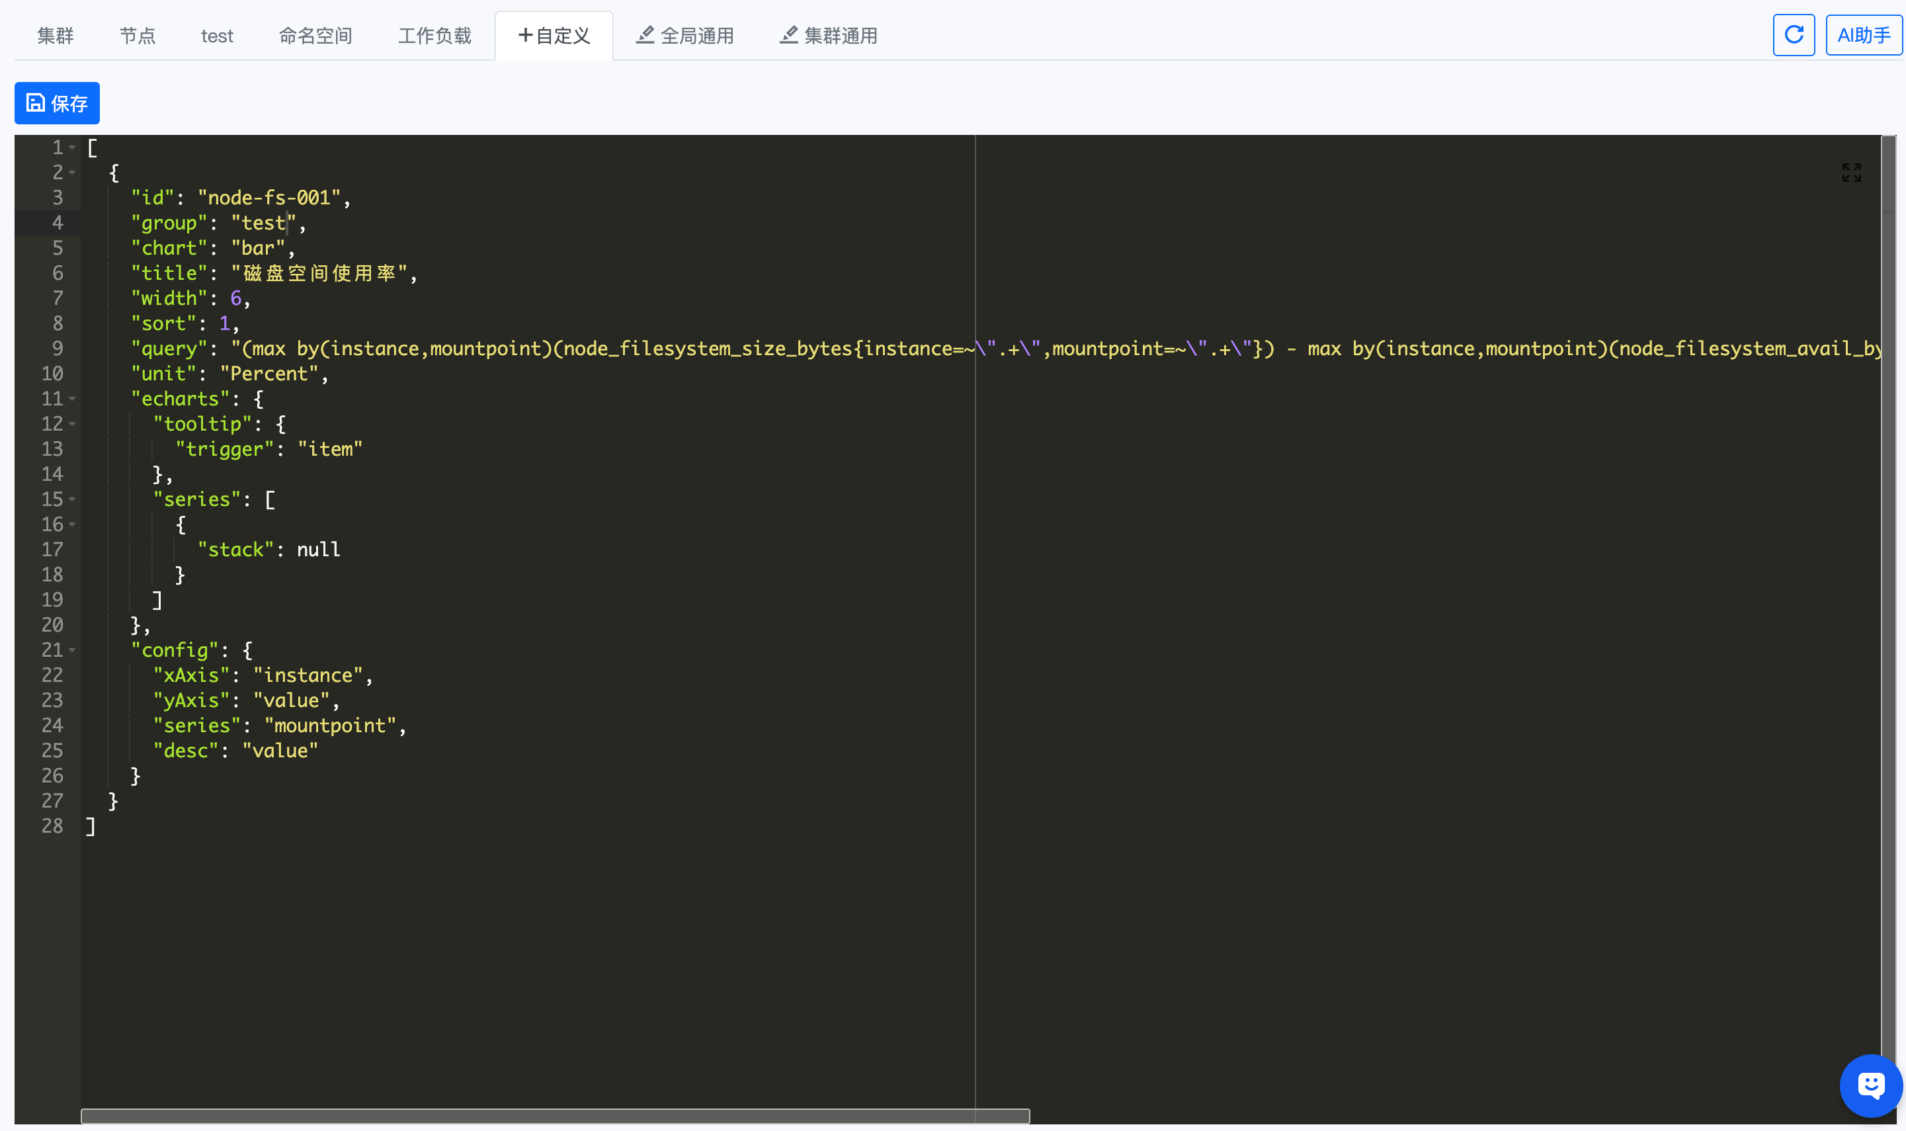Viewport: 1906px width, 1131px height.
Task: Click line number 9 in gutter
Action: click(x=58, y=349)
